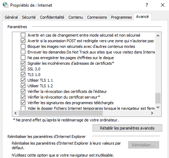Close the Internet Properties dialog
Screen dimensions: 169x158
163,5
